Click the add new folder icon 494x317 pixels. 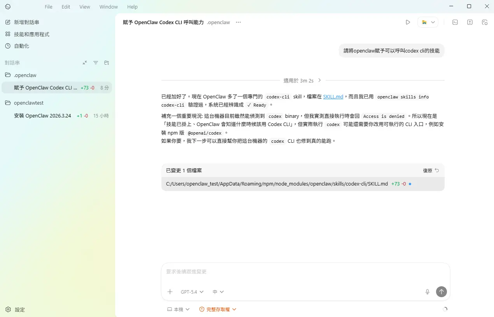[x=107, y=63]
